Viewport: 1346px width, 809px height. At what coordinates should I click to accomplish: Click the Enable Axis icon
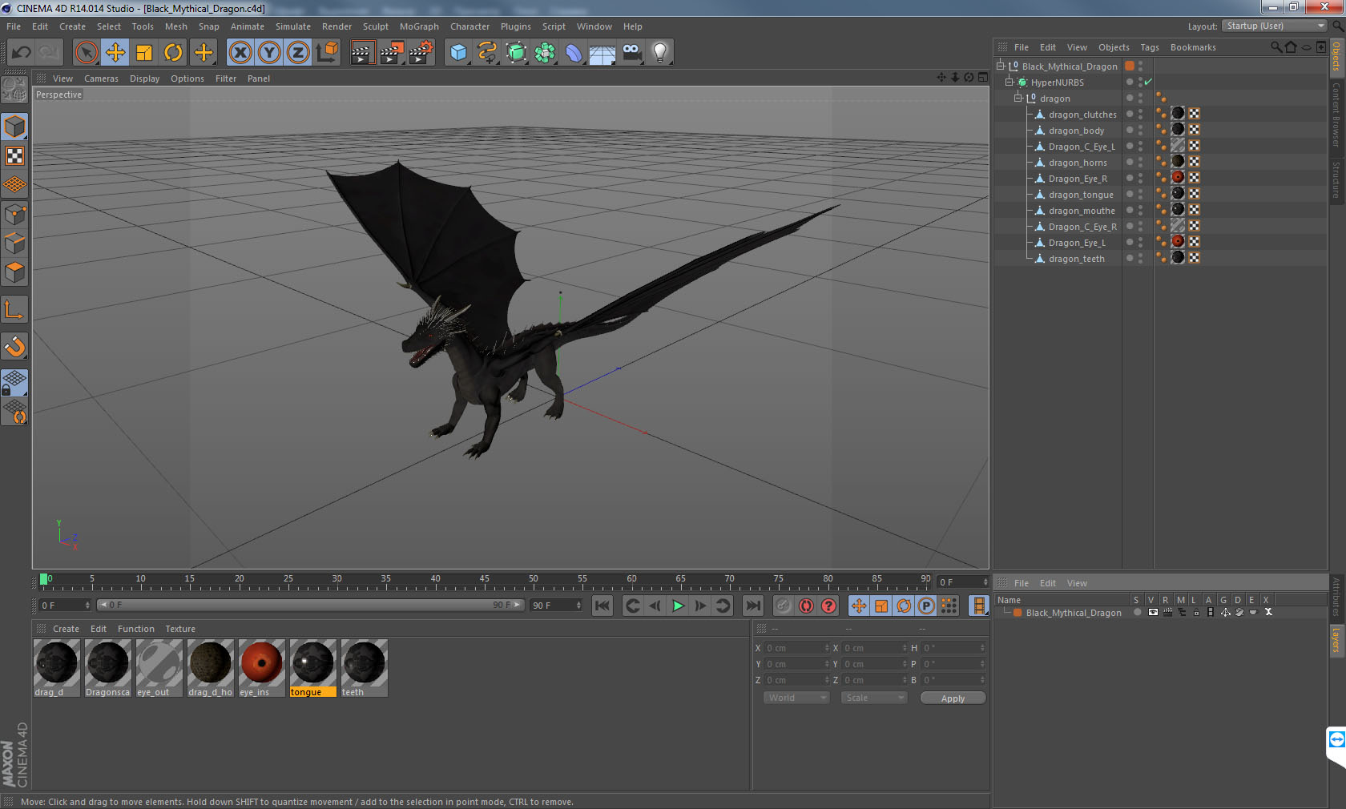(15, 309)
